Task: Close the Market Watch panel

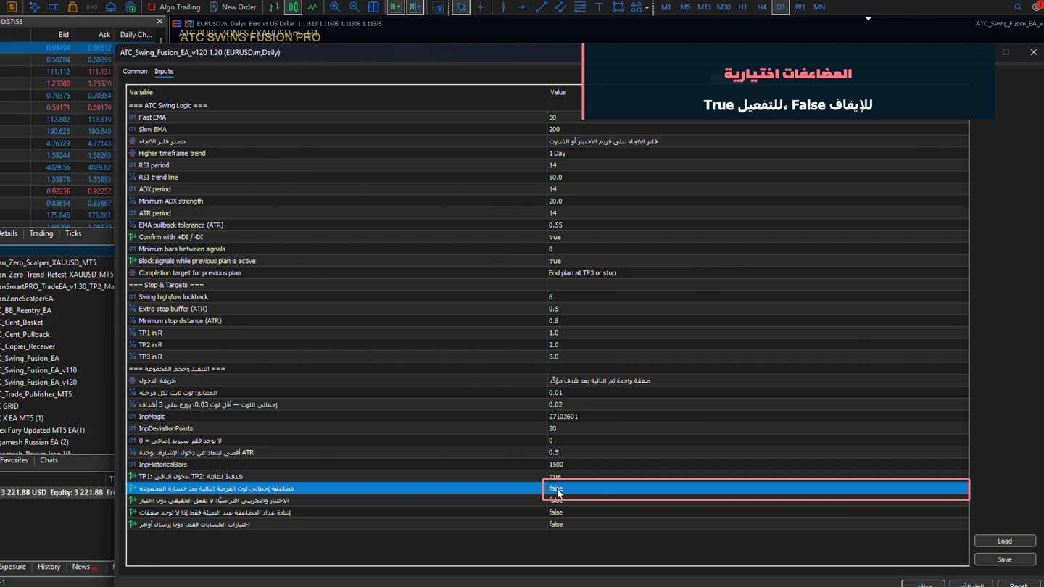Action: (x=159, y=22)
